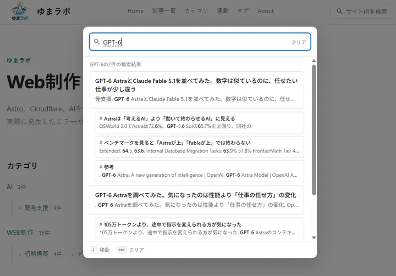The height and width of the screenshot is (276, 396).
Task: Click the クリア label in the dialog footer
Action: tap(136, 250)
